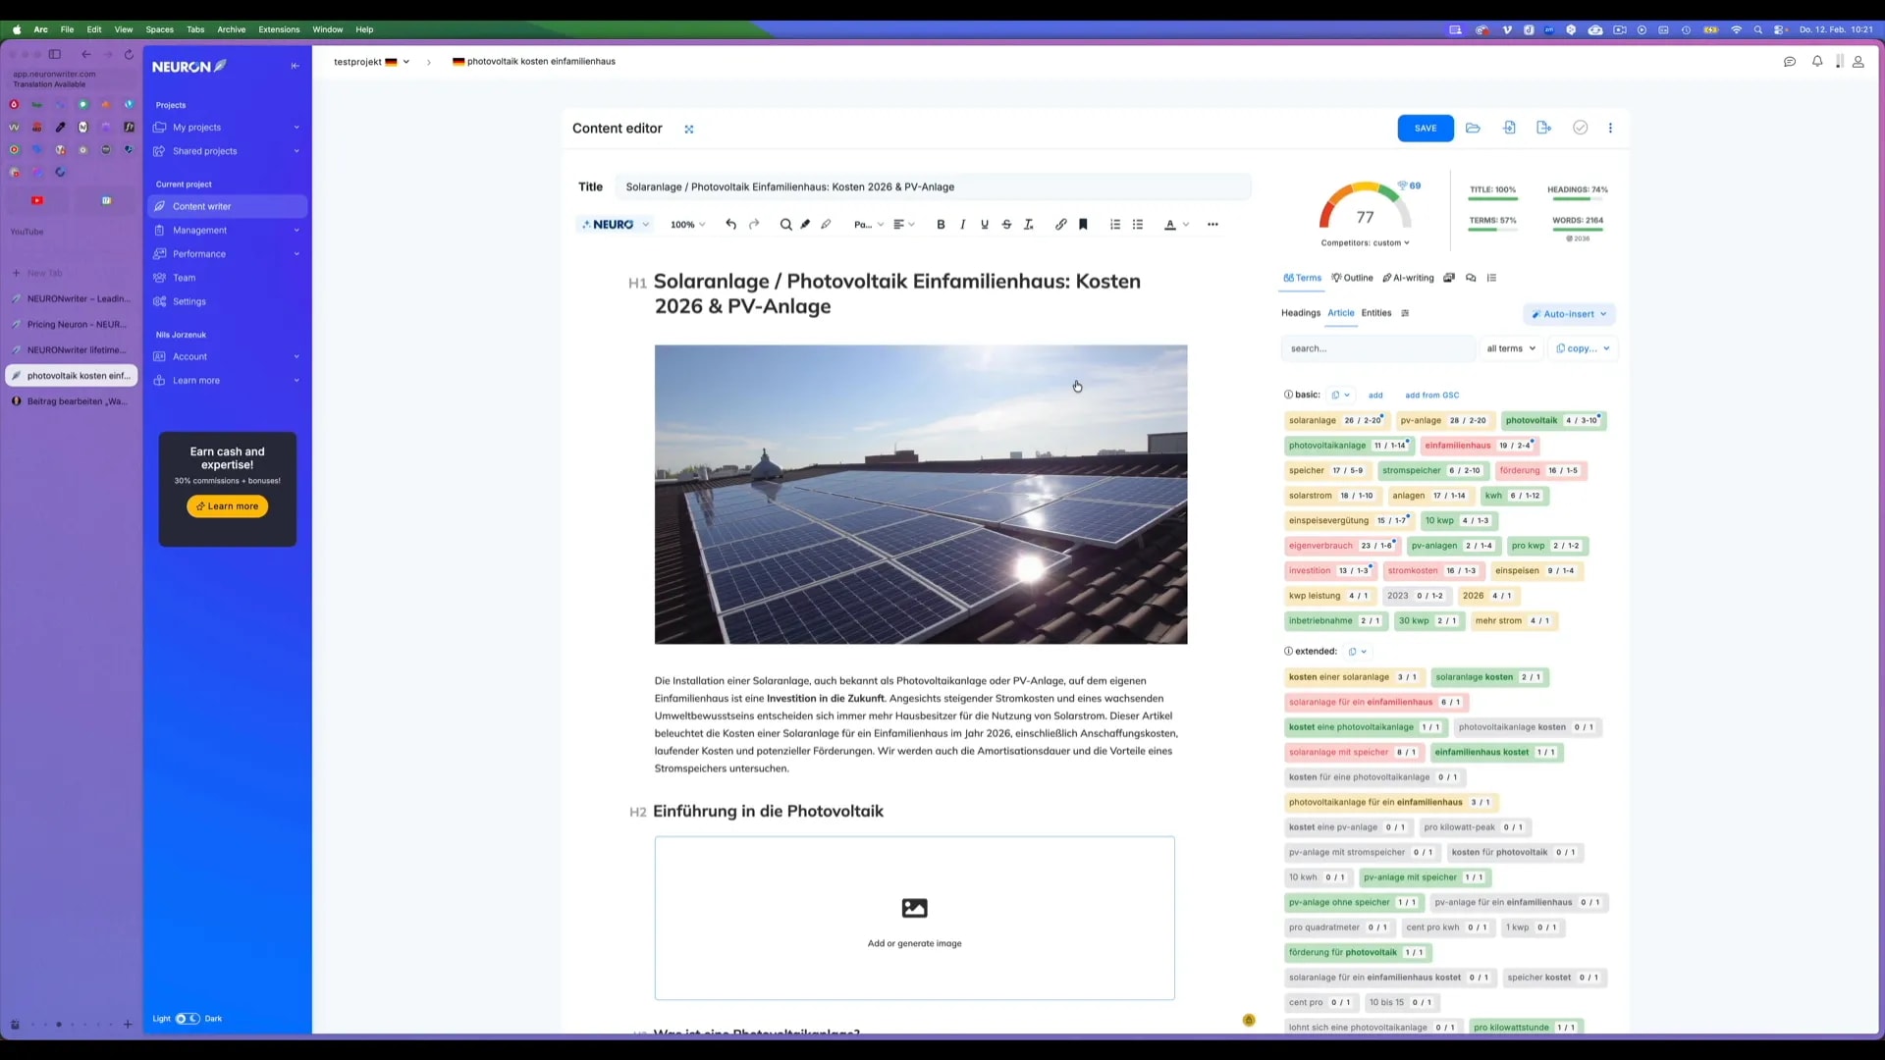The image size is (1885, 1060).
Task: Click the export document icon
Action: (1543, 129)
